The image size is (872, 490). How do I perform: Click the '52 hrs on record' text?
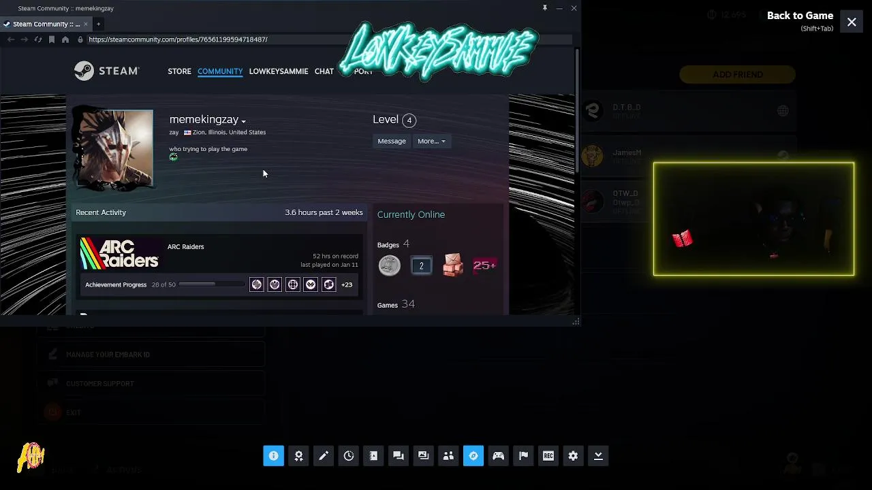[x=335, y=256]
